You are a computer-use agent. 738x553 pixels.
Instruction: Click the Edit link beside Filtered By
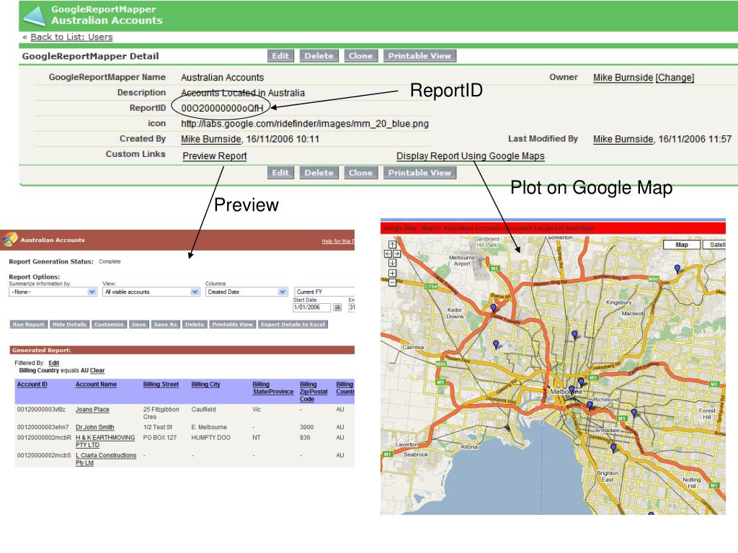[53, 363]
